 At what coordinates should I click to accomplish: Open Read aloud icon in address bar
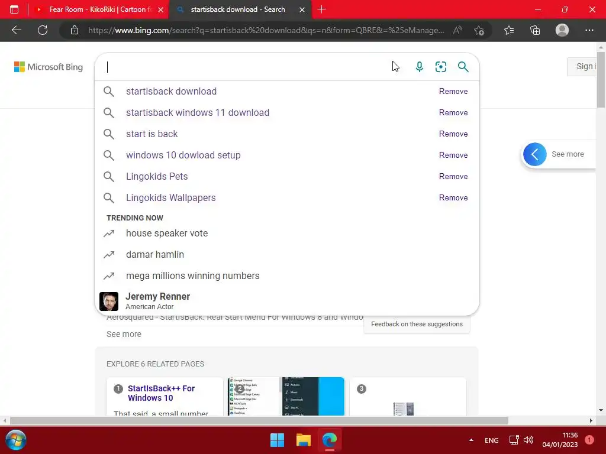pos(457,30)
